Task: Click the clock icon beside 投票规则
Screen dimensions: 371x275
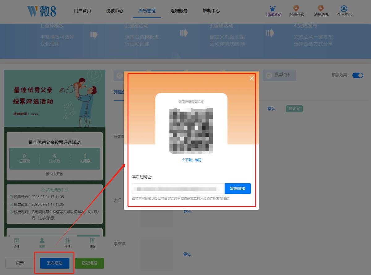Action: pyautogui.click(x=11, y=212)
